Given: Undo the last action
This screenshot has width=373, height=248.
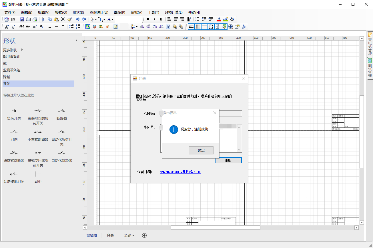Looking at the screenshot, I should tap(77, 19).
